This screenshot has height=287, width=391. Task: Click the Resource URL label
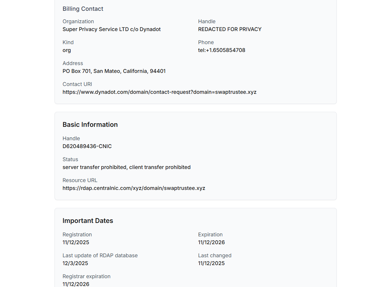80,180
